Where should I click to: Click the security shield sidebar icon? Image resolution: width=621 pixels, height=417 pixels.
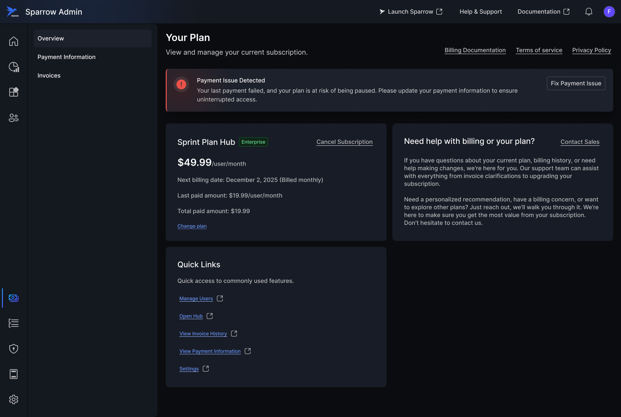tap(14, 348)
